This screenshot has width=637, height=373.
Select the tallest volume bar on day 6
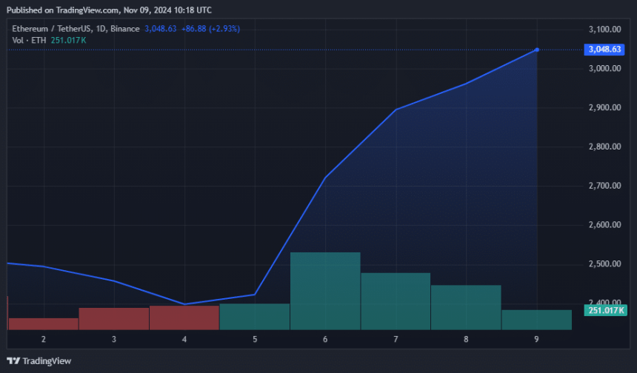point(324,291)
